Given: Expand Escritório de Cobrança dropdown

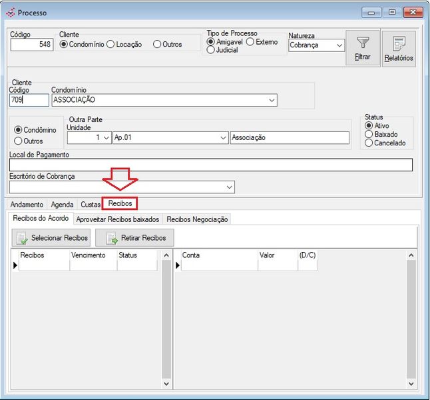Looking at the screenshot, I should [230, 187].
